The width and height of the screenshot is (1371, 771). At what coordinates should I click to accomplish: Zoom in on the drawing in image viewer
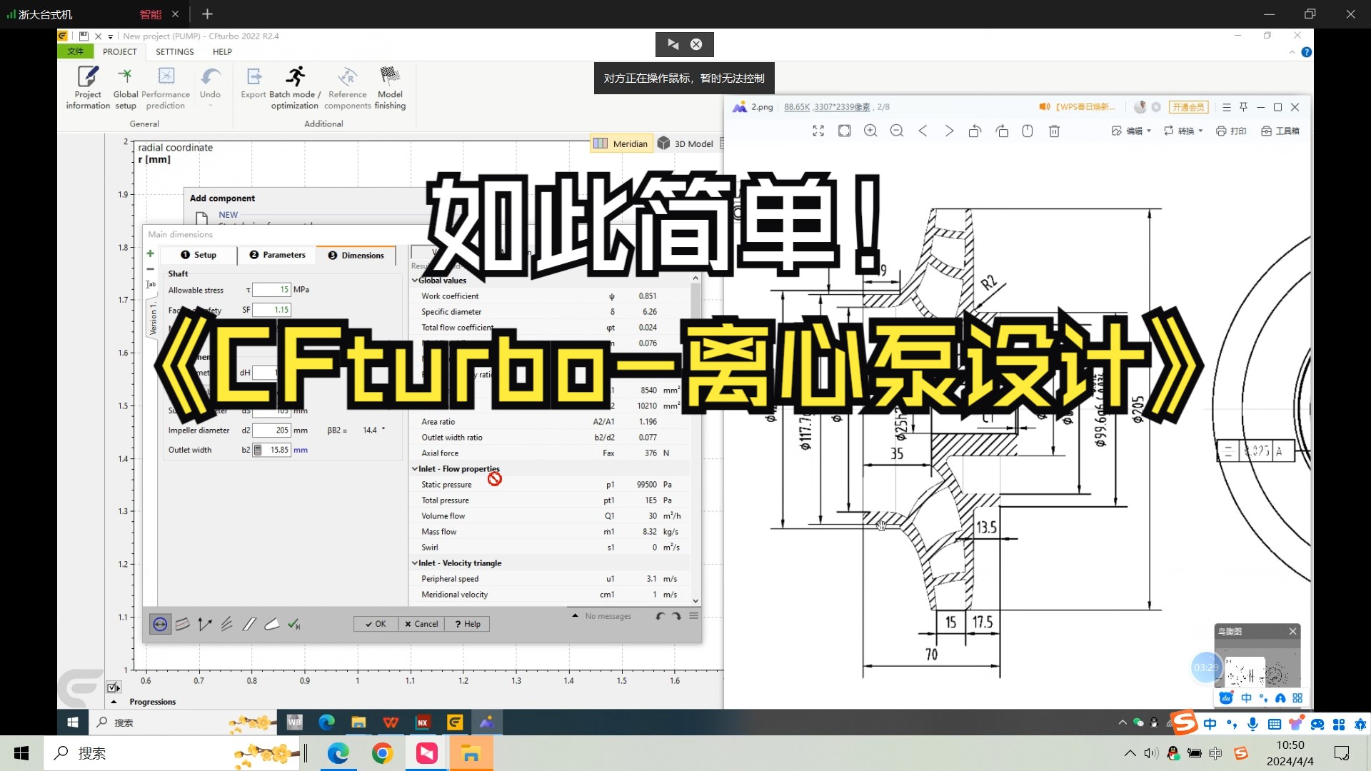870,131
